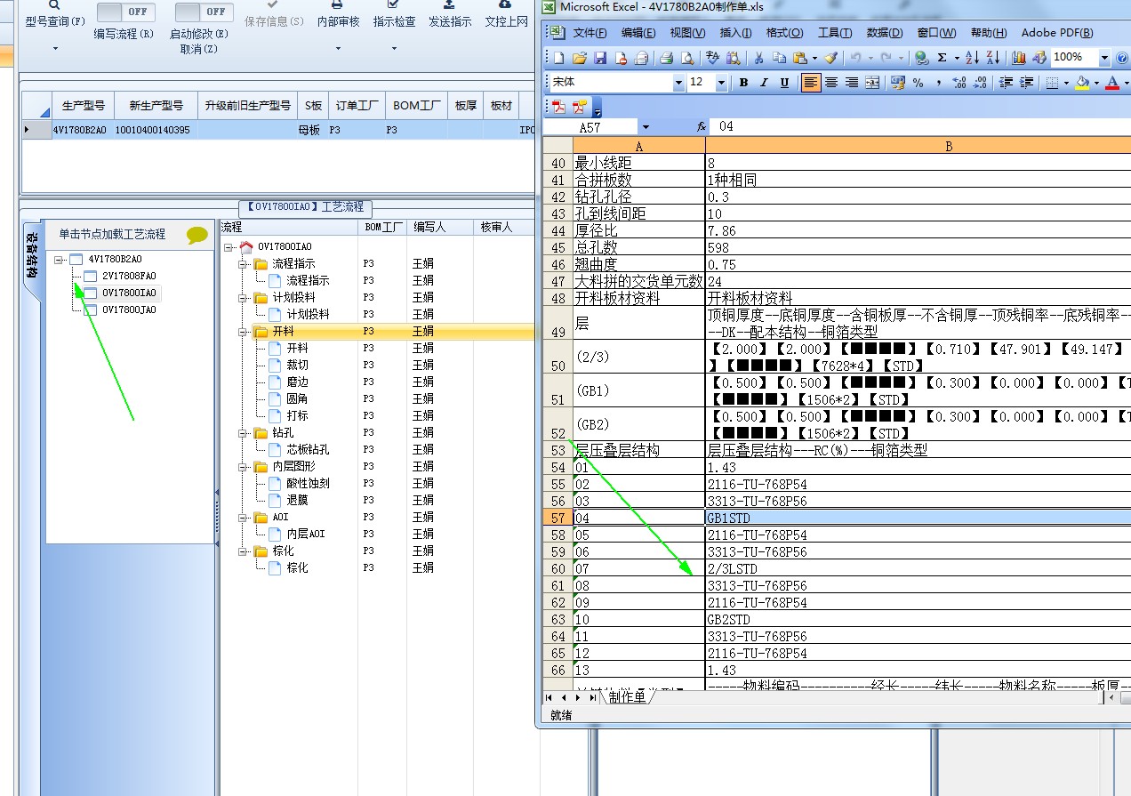The width and height of the screenshot is (1131, 796).
Task: Click the 型号查询 search icon
Action: 55,5
